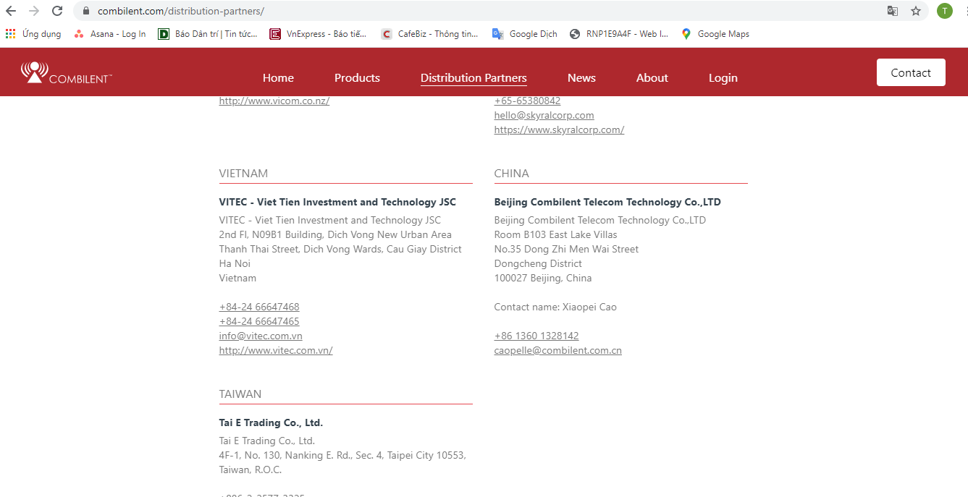Click the browser back arrow

(11, 11)
